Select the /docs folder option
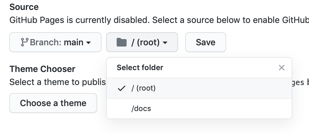The width and height of the screenshot is (309, 134). click(x=199, y=109)
